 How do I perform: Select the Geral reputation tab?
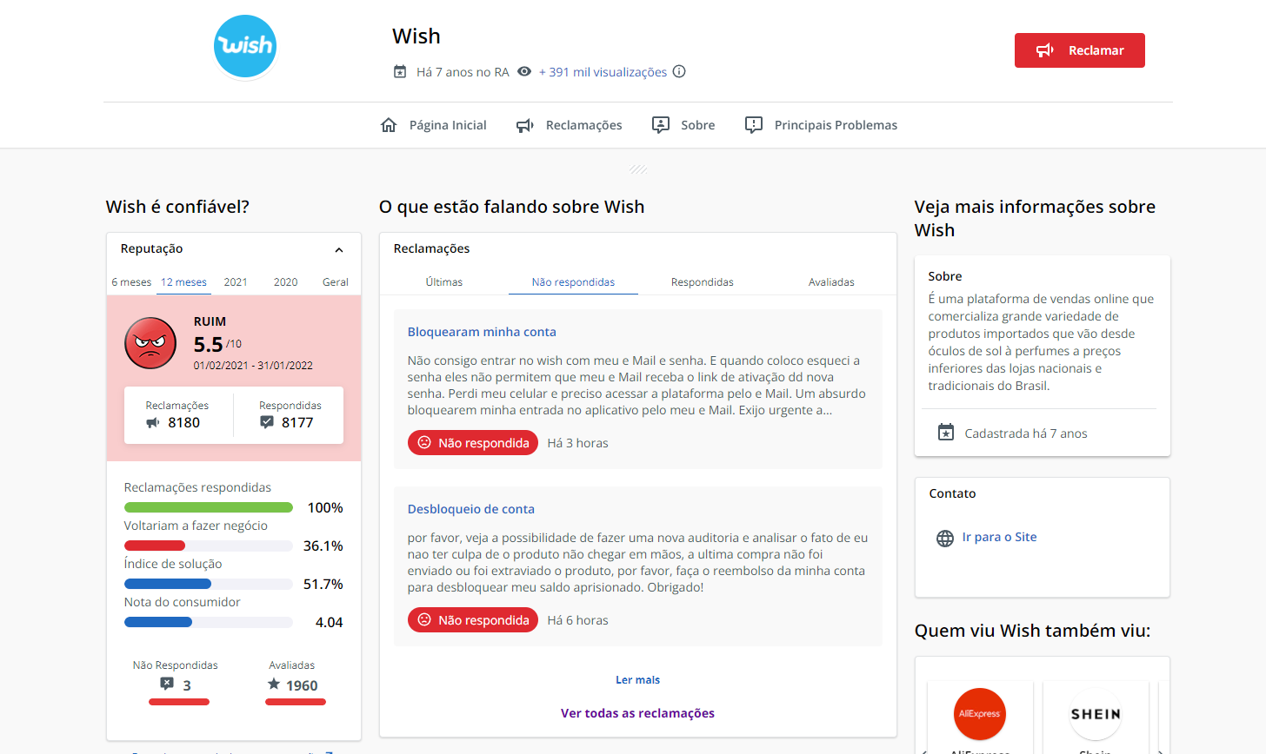pyautogui.click(x=336, y=282)
